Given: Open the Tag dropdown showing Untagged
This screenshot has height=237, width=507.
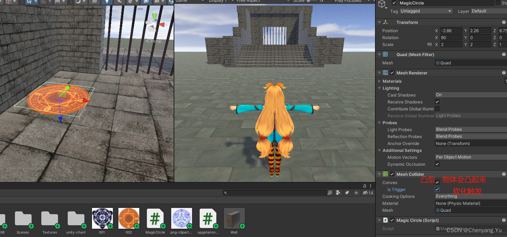Looking at the screenshot, I should (426, 11).
